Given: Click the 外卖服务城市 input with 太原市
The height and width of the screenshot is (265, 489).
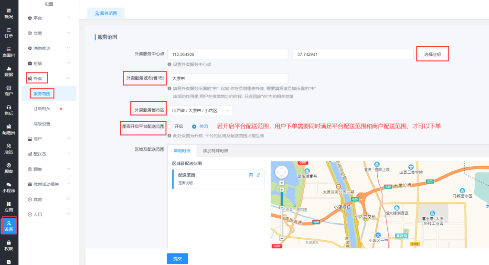Looking at the screenshot, I should pos(227,78).
